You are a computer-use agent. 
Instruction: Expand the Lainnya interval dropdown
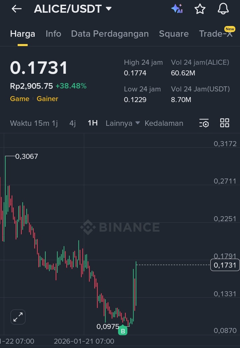point(123,123)
